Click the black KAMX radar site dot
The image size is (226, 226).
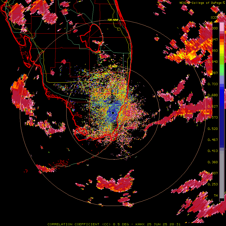[113, 113]
